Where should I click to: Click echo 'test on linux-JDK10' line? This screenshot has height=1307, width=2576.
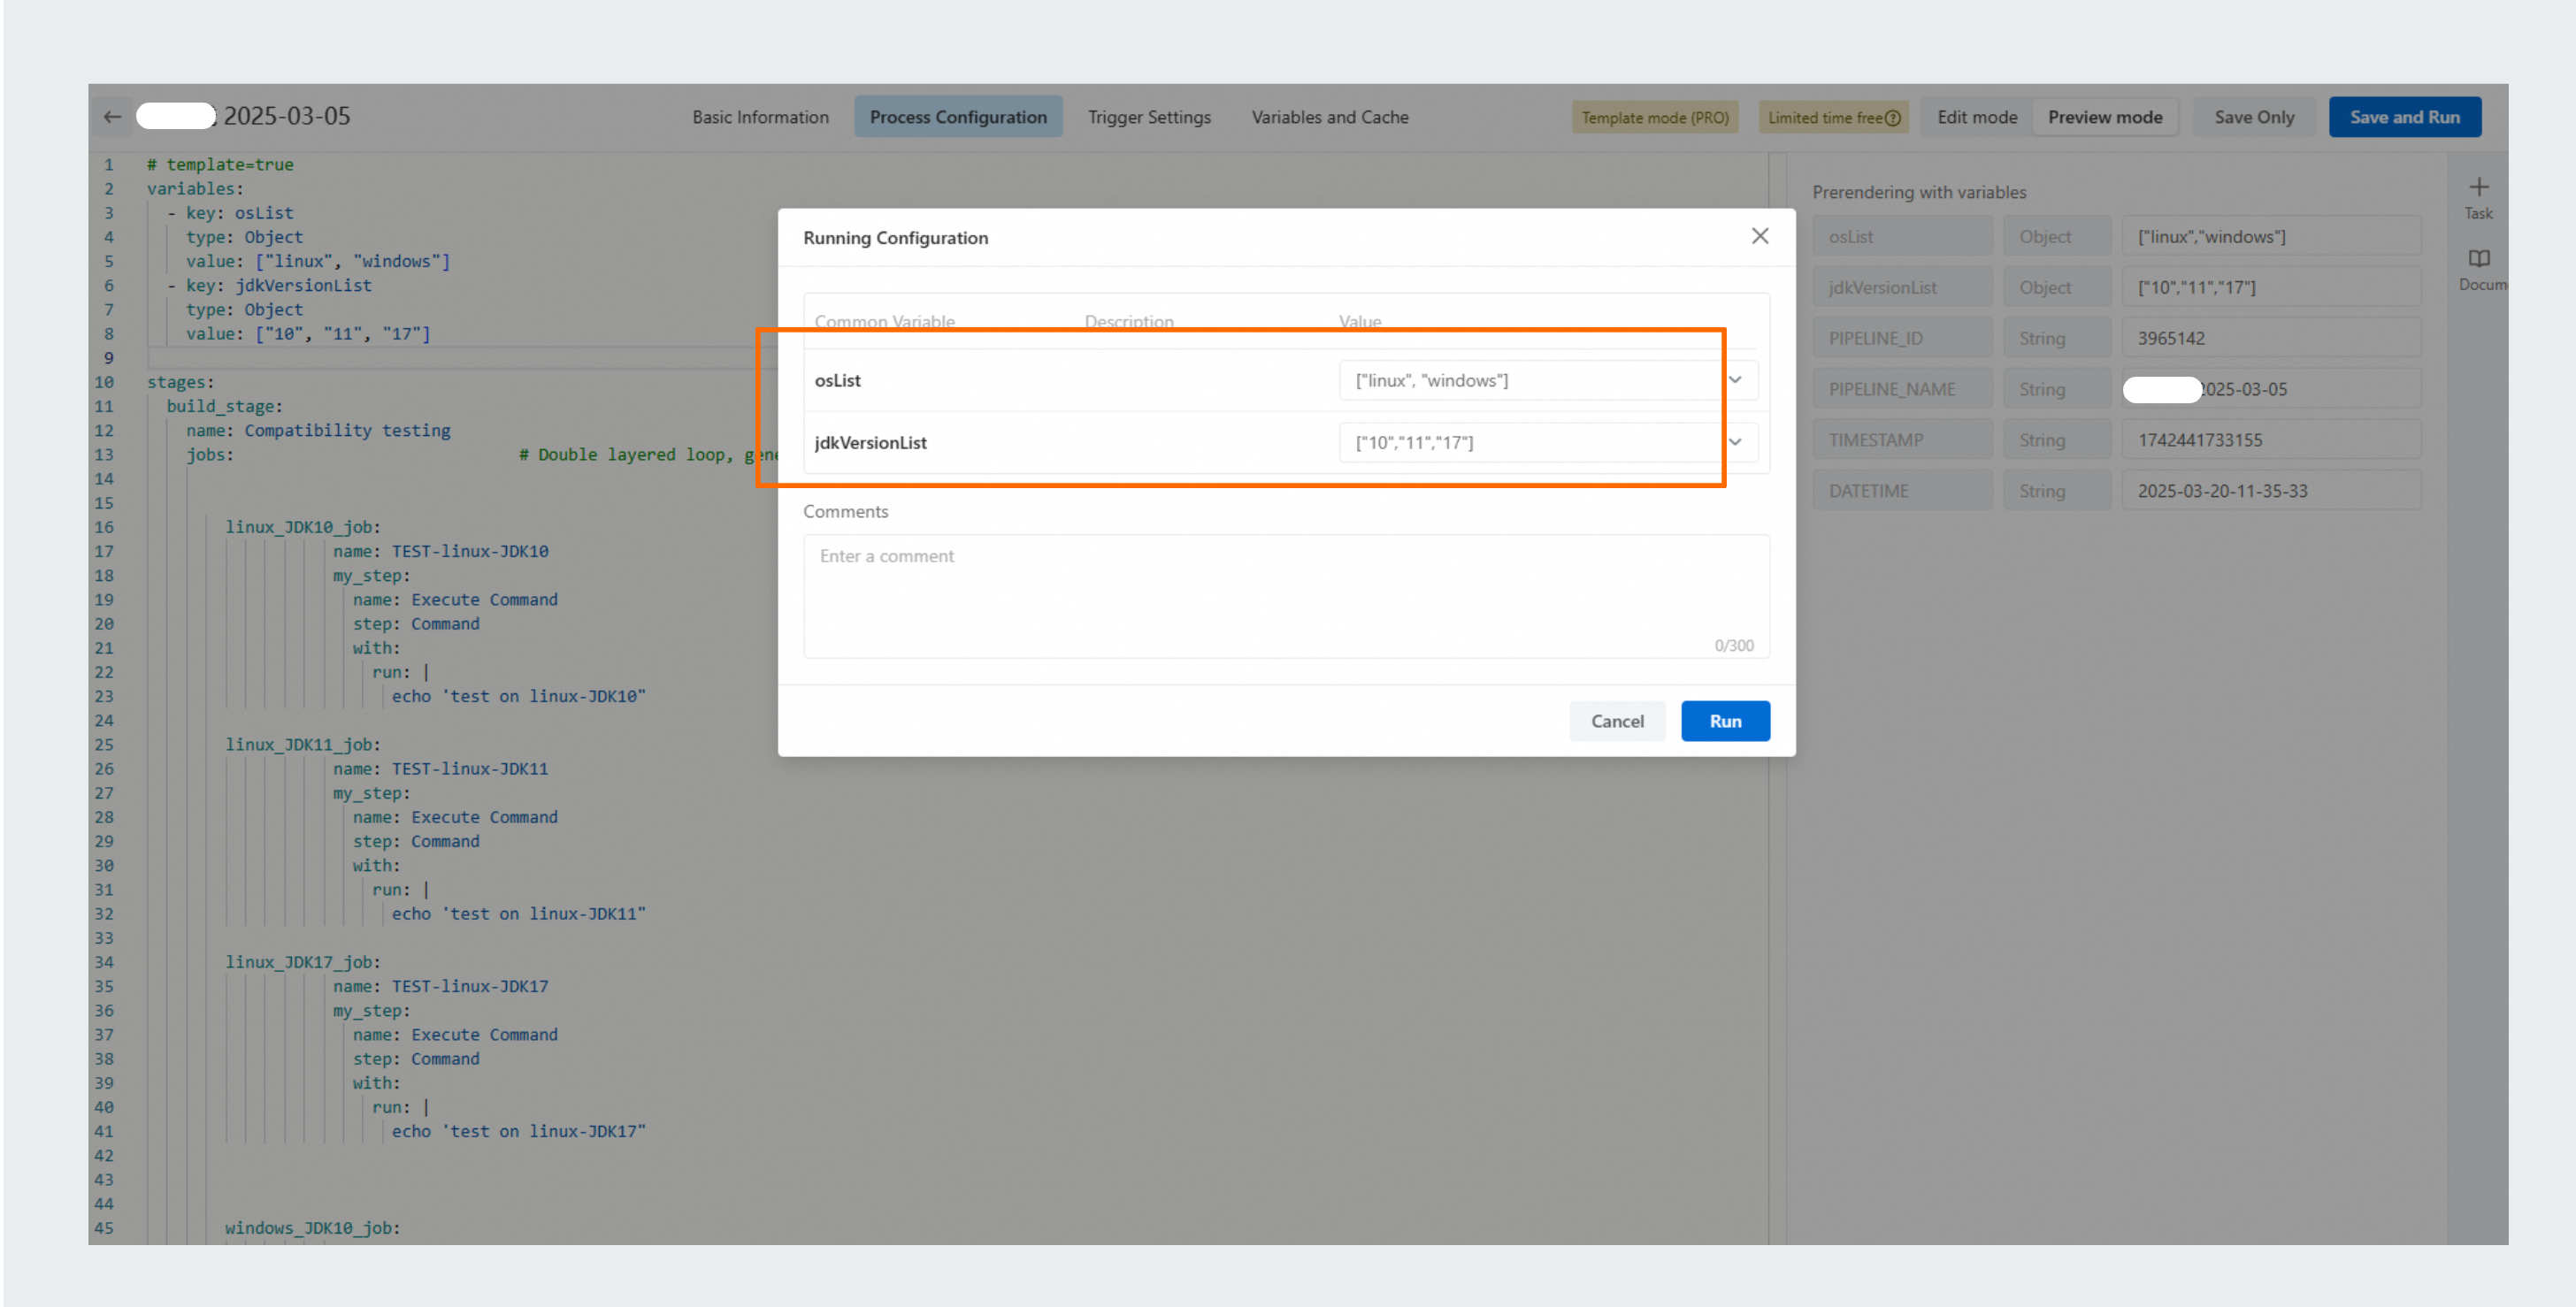pos(518,697)
